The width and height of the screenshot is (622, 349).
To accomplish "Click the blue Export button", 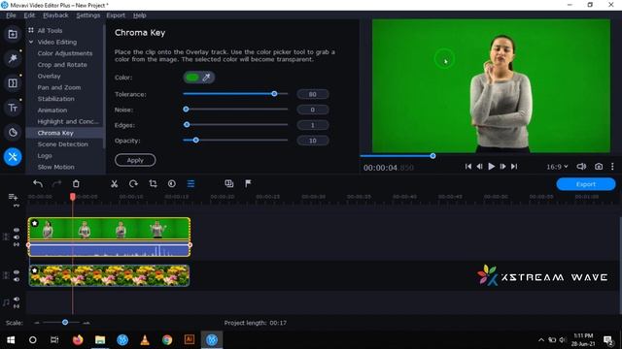I will coord(585,184).
